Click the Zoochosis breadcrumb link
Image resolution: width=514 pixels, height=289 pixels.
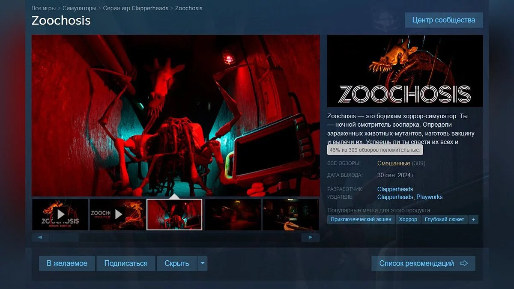tap(188, 8)
